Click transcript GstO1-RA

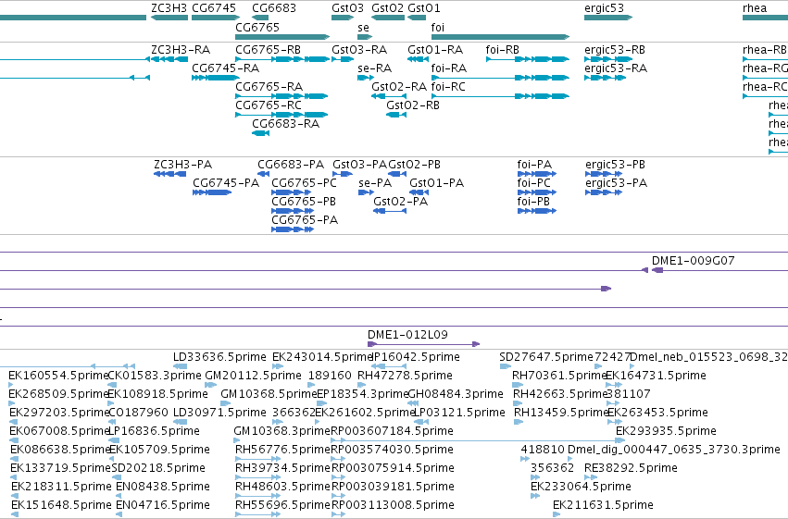coord(419,59)
